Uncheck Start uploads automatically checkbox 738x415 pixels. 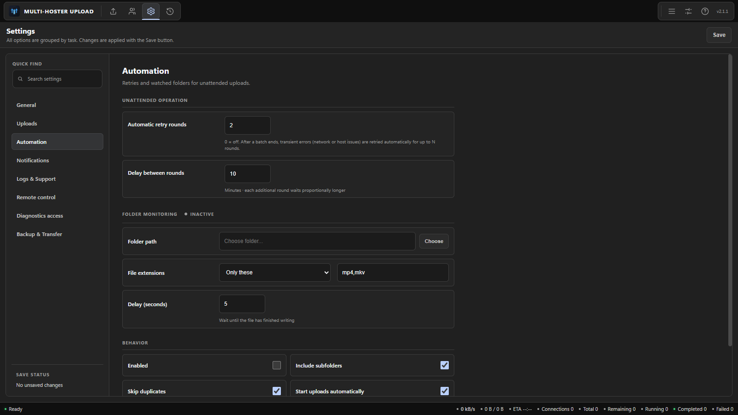[445, 391]
